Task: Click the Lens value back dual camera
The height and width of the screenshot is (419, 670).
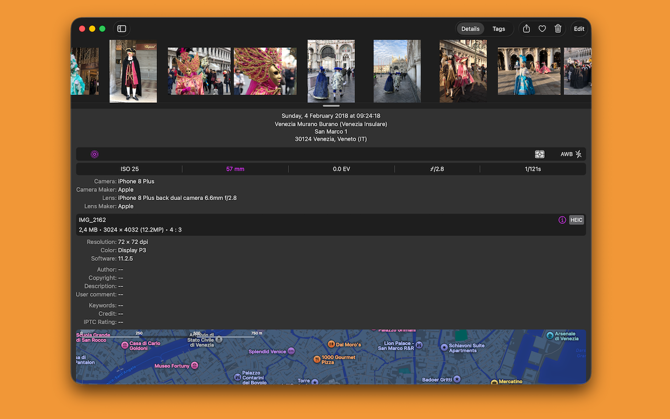Action: 177,198
